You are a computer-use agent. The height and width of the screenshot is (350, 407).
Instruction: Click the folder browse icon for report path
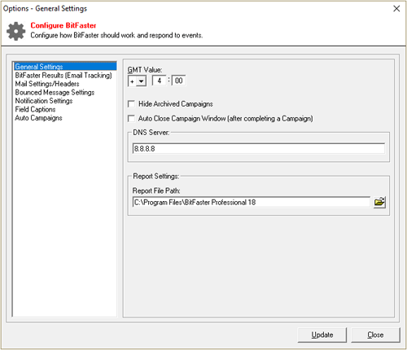tap(379, 203)
